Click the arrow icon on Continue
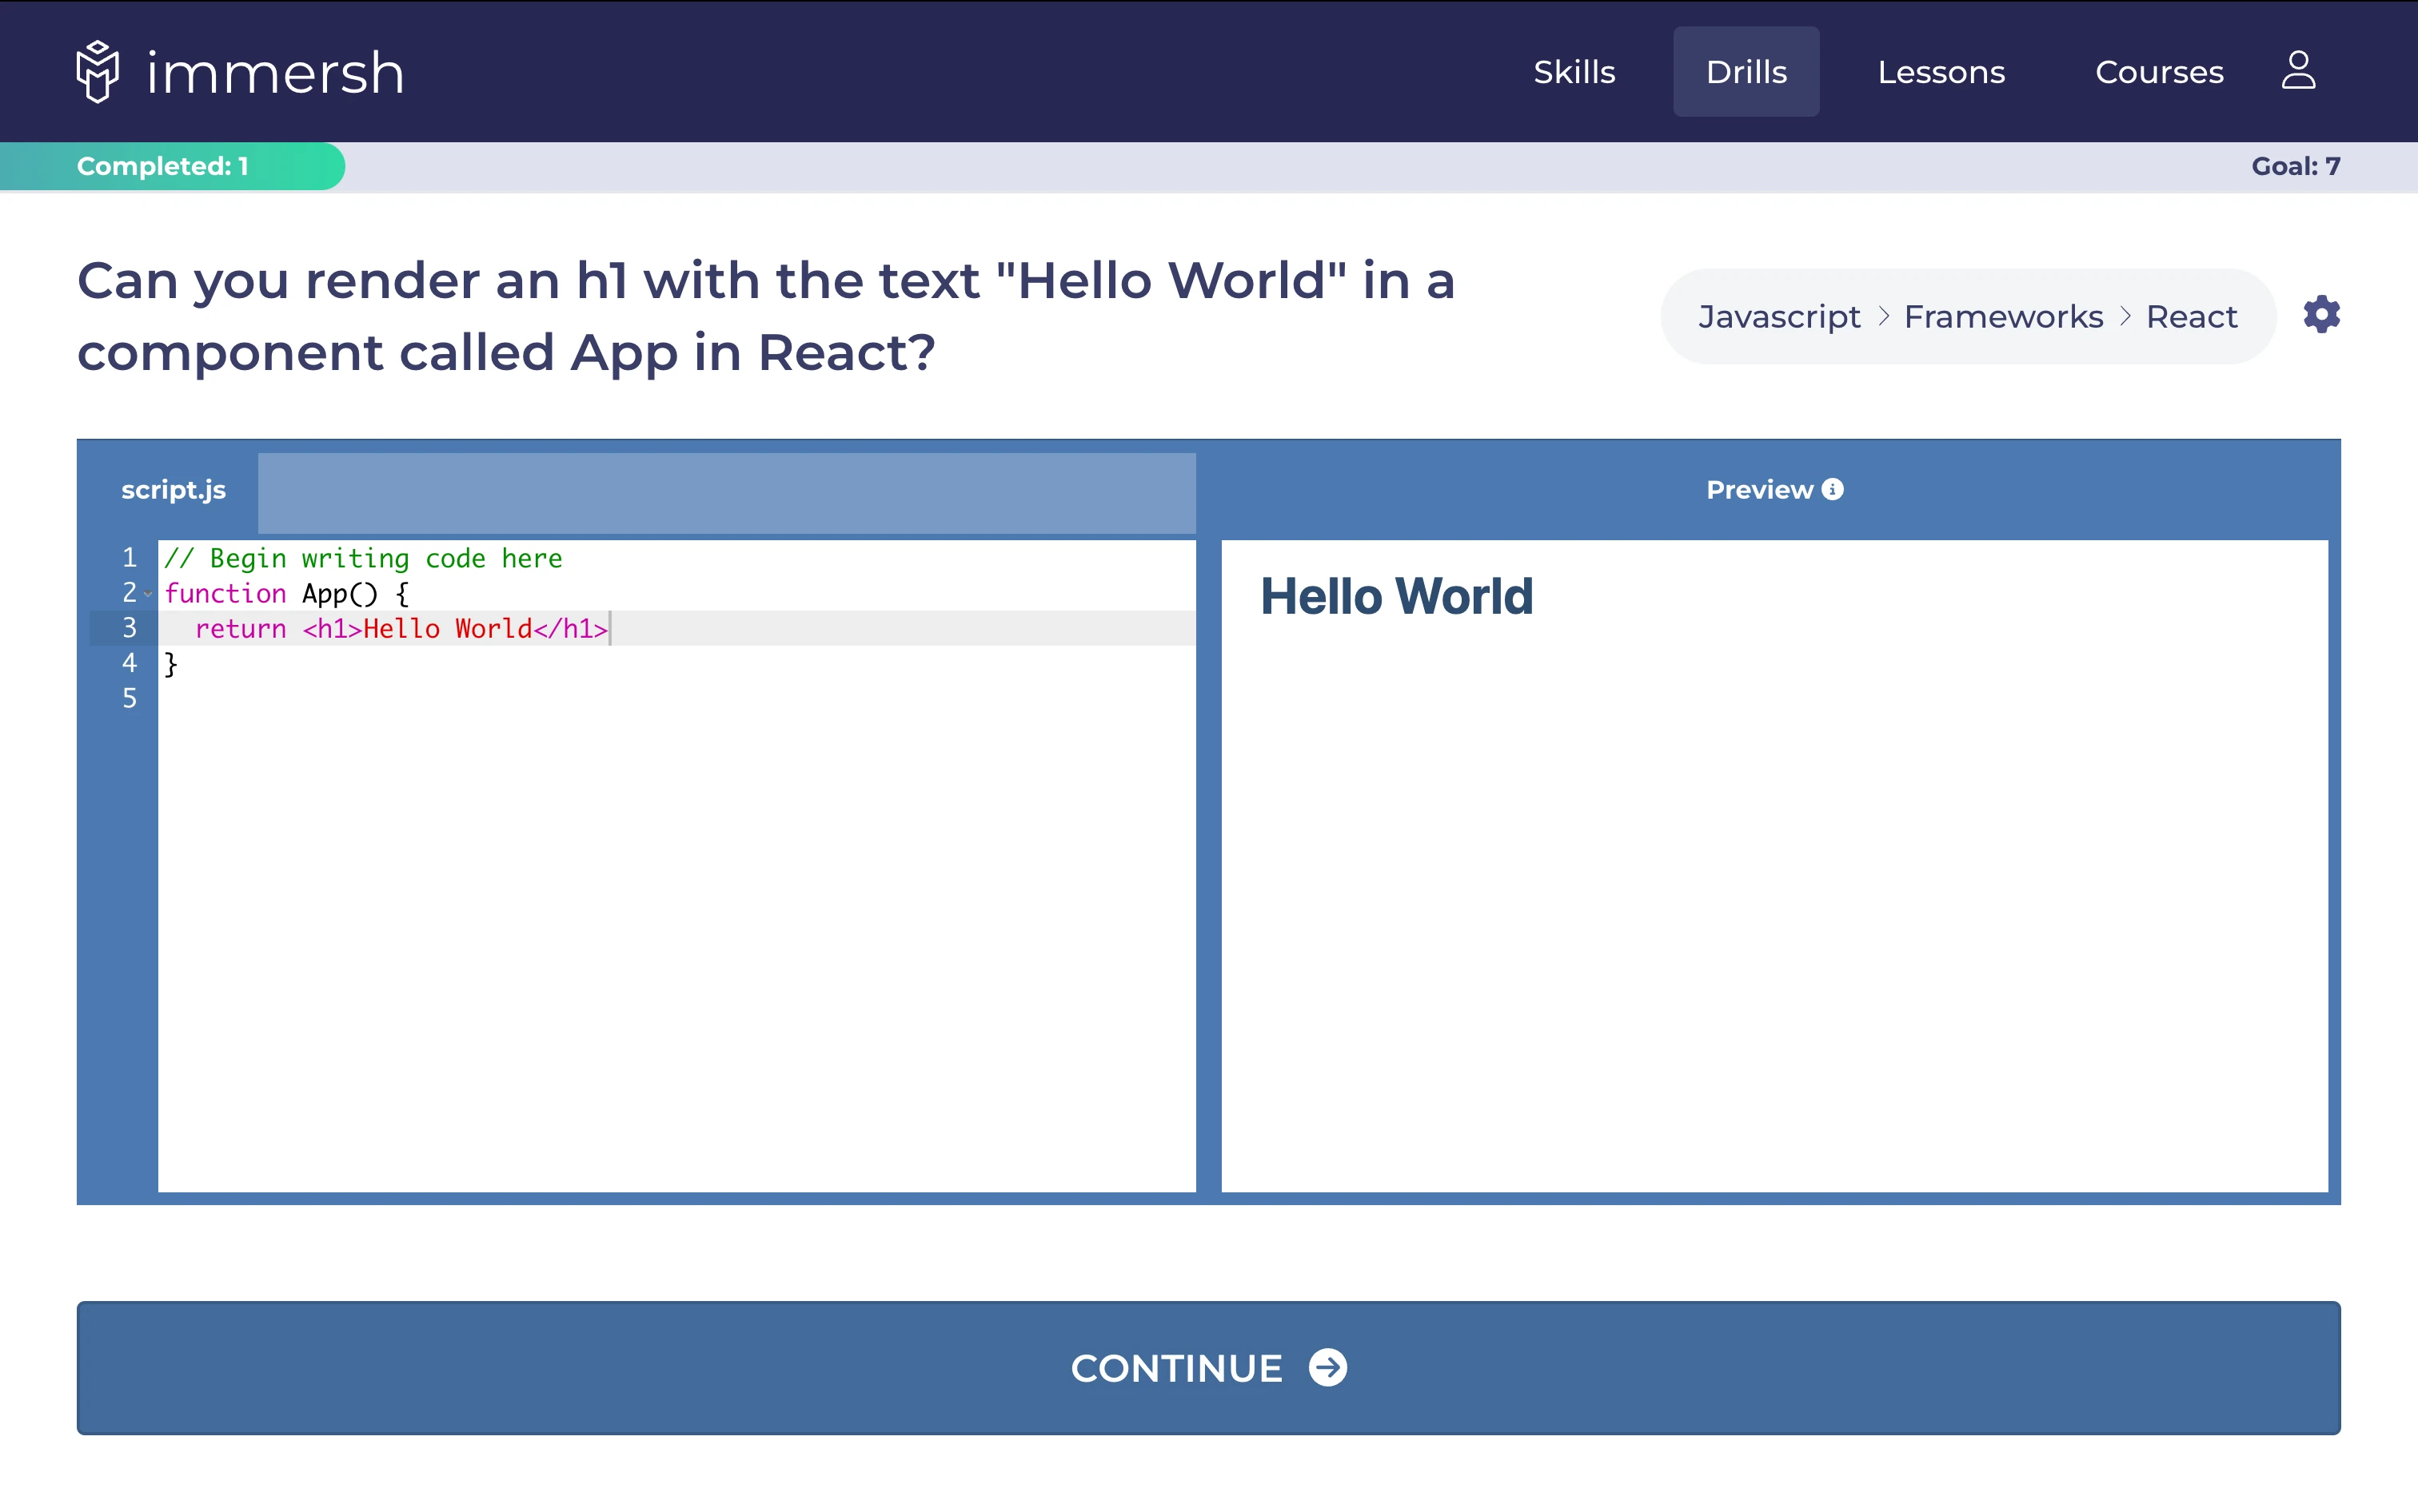2418x1512 pixels. pyautogui.click(x=1327, y=1367)
